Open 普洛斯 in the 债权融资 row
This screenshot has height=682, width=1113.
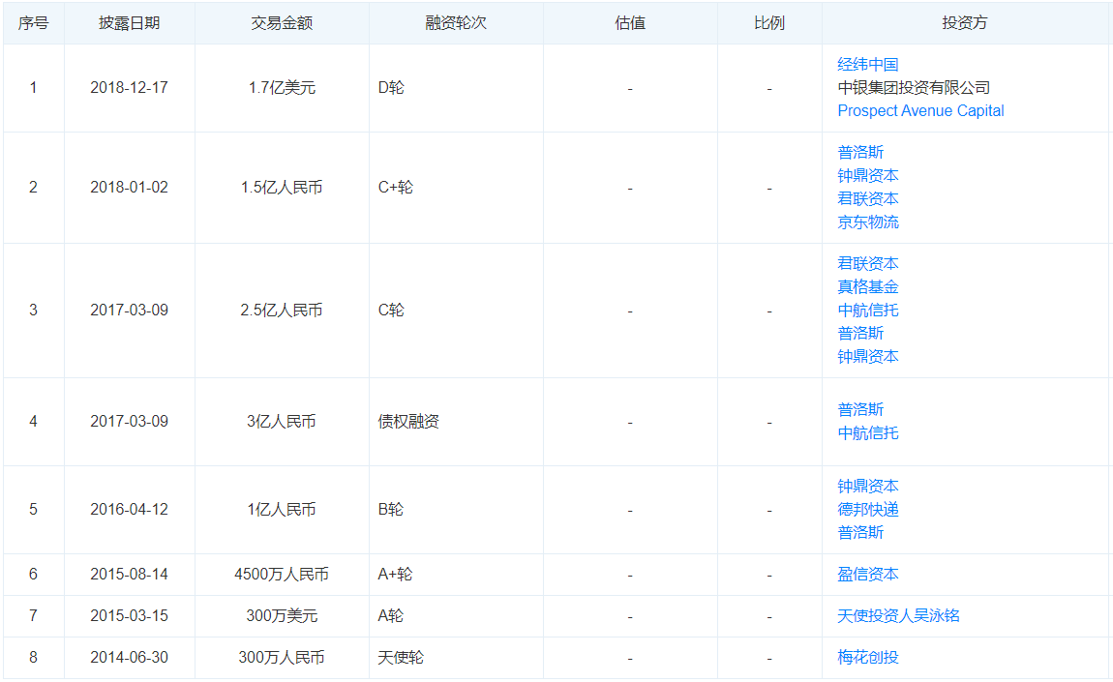(x=860, y=410)
